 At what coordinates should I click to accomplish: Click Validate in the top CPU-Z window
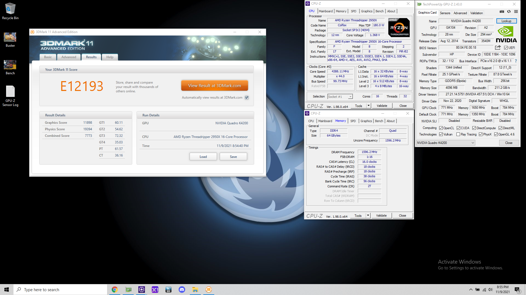click(x=382, y=106)
